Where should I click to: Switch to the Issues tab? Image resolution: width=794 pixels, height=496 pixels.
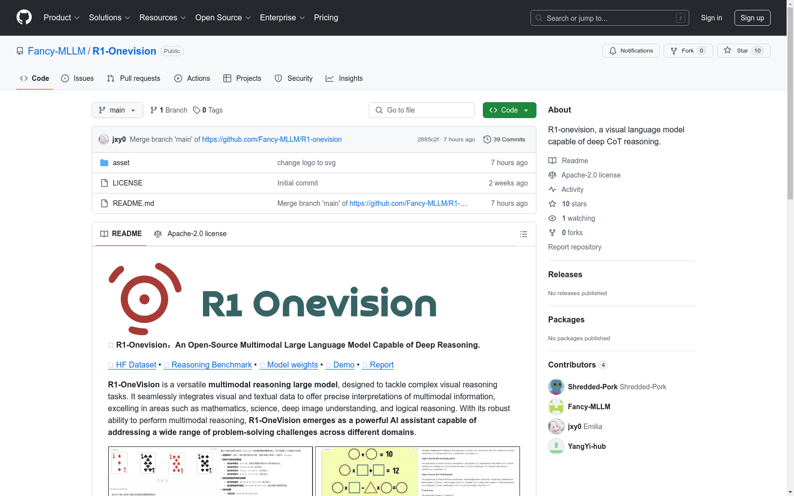click(x=77, y=78)
